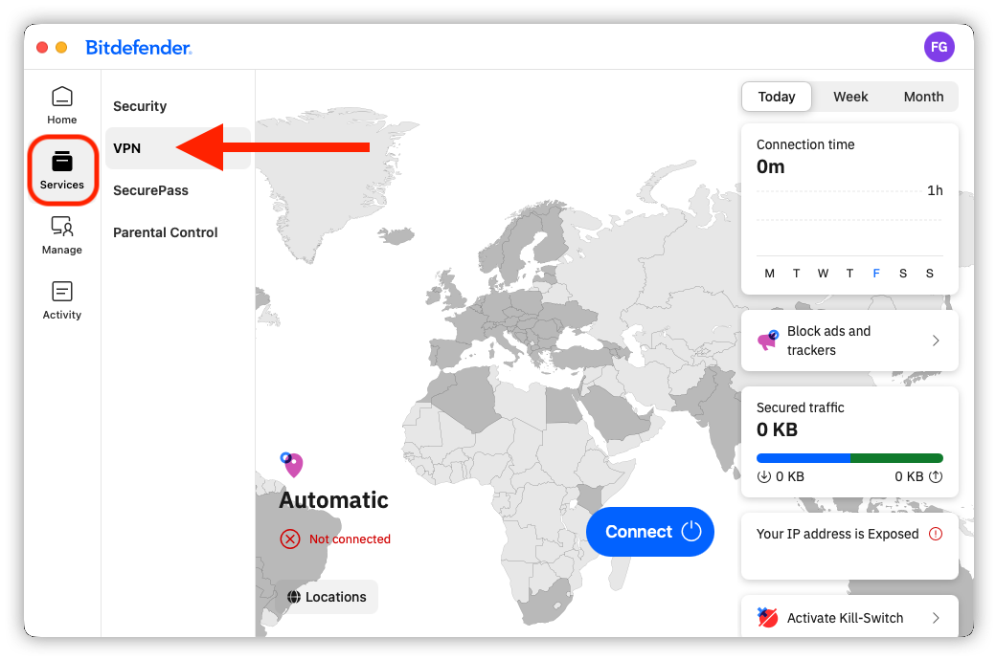Click the download traffic arrow icon
The height and width of the screenshot is (660, 996).
(763, 476)
